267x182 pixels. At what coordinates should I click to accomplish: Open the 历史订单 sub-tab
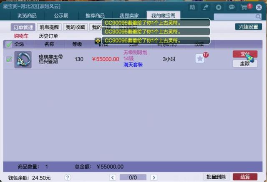click(x=48, y=36)
